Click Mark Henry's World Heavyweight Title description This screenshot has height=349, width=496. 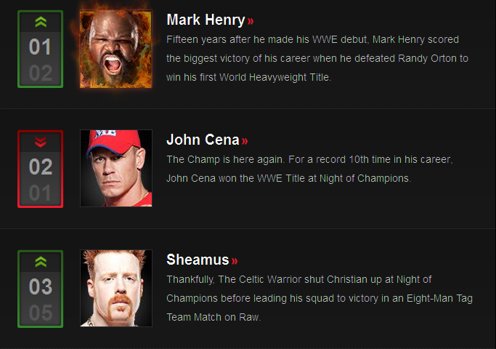(317, 59)
